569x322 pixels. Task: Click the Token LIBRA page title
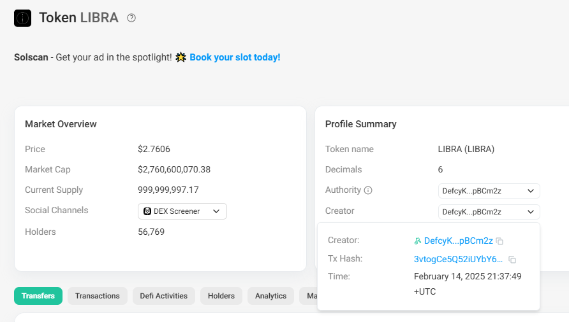[78, 18]
